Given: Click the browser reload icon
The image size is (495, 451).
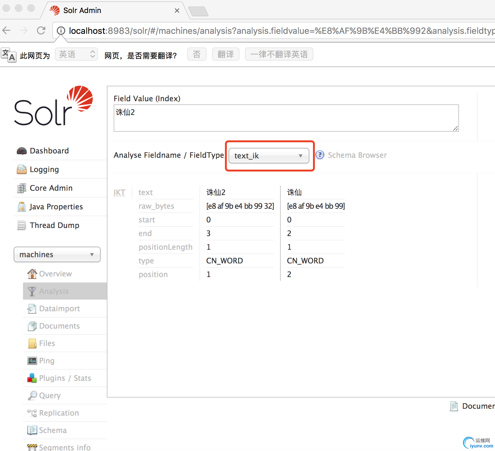Looking at the screenshot, I should point(41,30).
